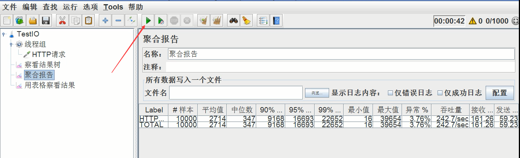Sort by the 平均值 column header

[x=212, y=110]
